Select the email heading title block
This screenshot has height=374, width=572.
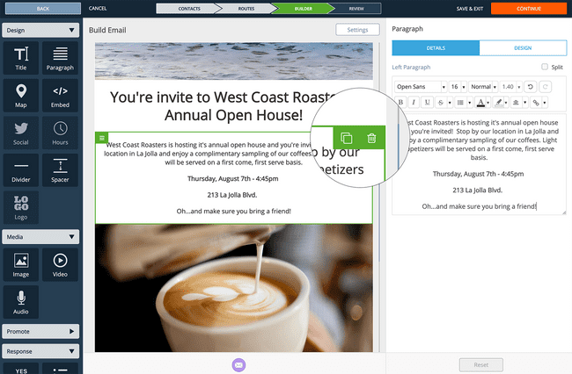[234, 106]
